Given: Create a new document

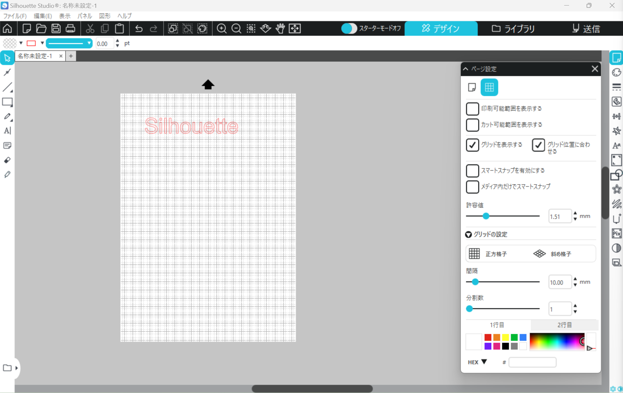Looking at the screenshot, I should click(x=27, y=29).
